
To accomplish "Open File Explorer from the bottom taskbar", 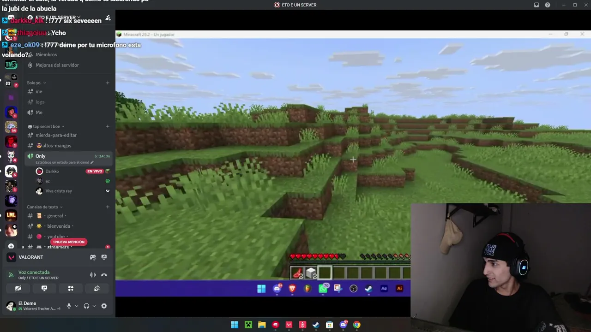I will [x=262, y=325].
